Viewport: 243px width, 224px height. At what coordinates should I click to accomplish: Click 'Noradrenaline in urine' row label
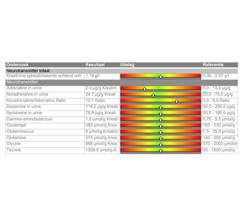coord(27,94)
